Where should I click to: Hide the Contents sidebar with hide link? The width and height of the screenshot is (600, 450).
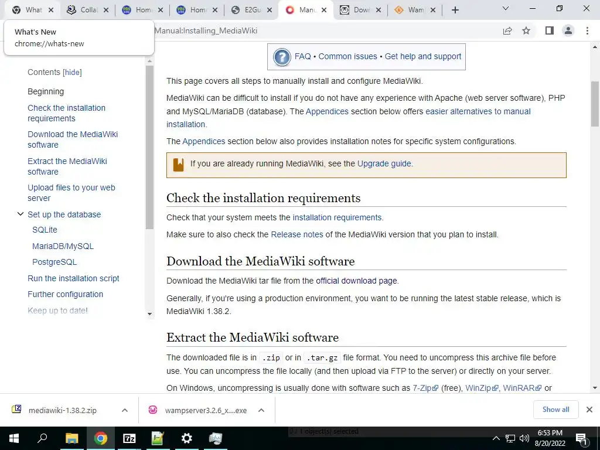pos(72,72)
